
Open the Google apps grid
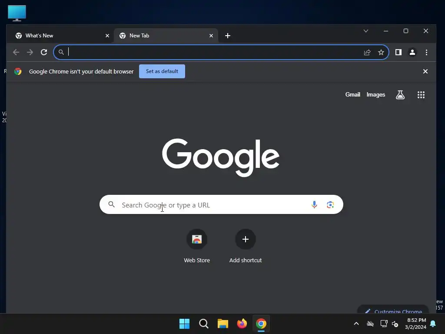421,95
